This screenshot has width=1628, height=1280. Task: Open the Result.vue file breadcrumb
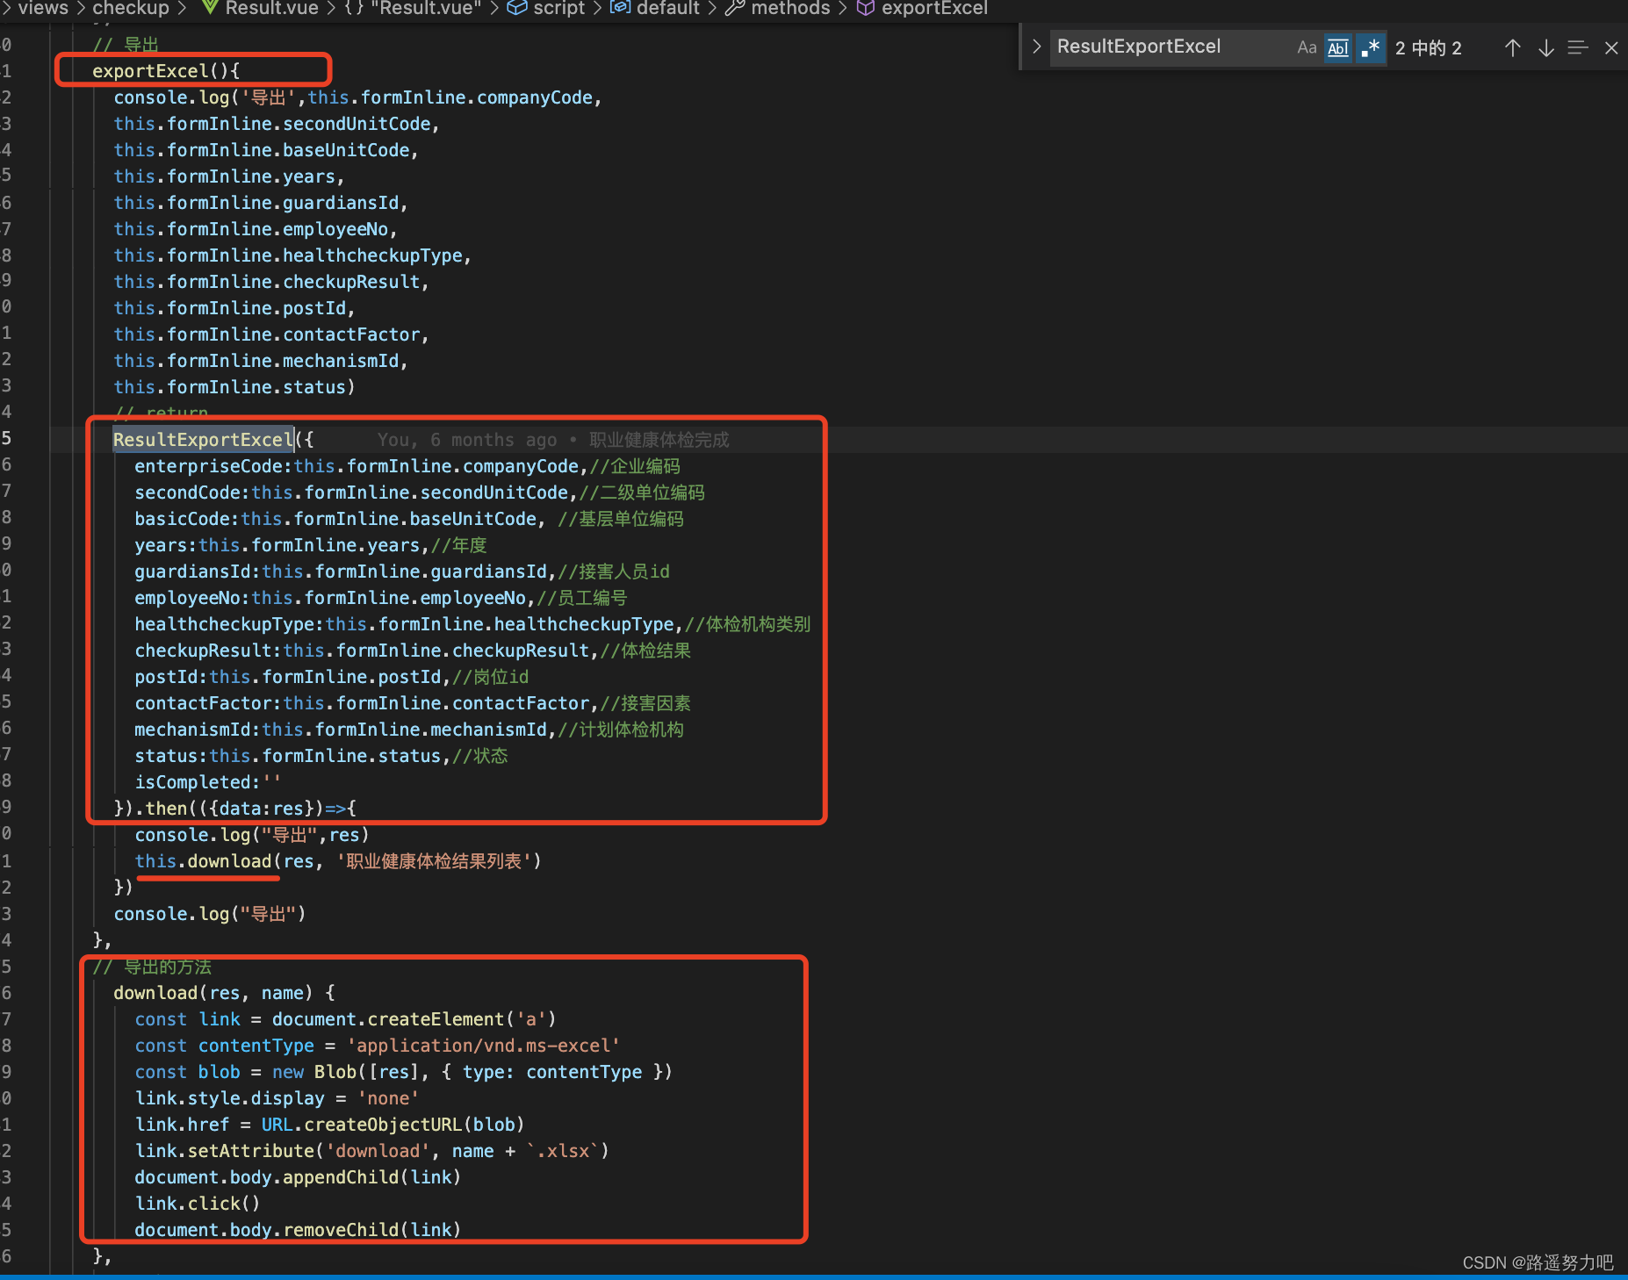point(272,9)
